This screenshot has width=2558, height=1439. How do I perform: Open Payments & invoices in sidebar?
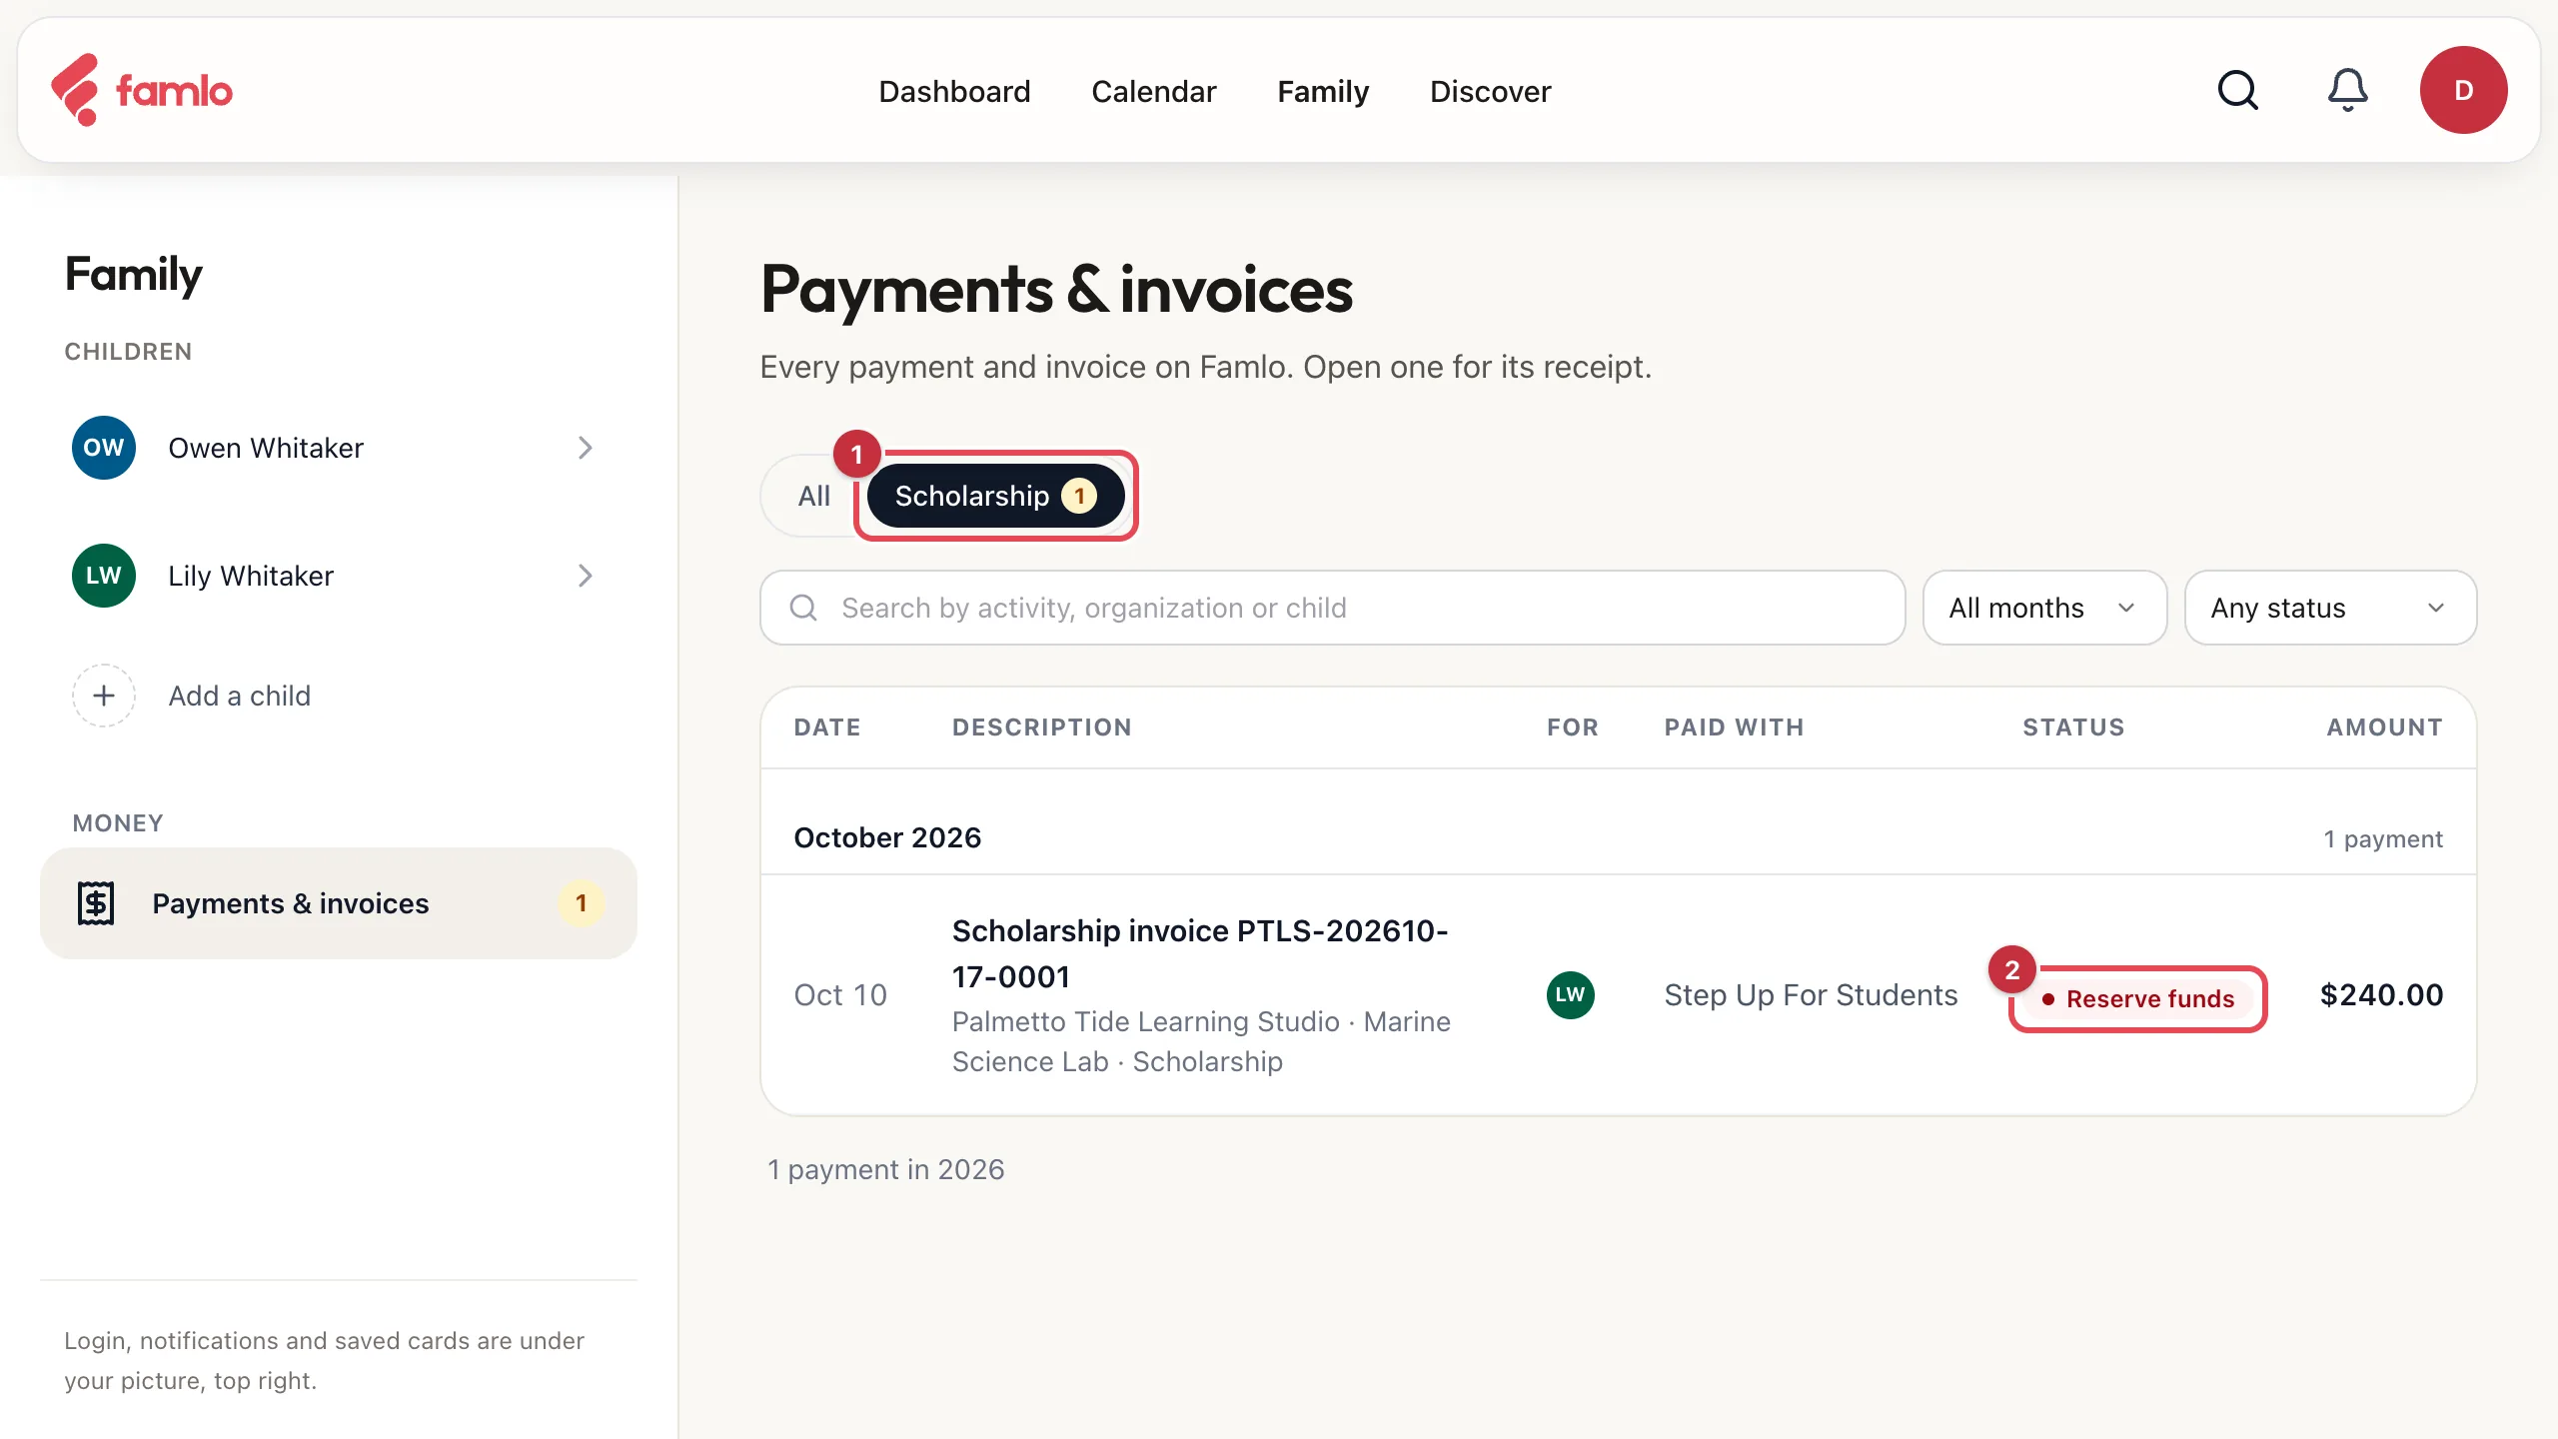pyautogui.click(x=338, y=903)
